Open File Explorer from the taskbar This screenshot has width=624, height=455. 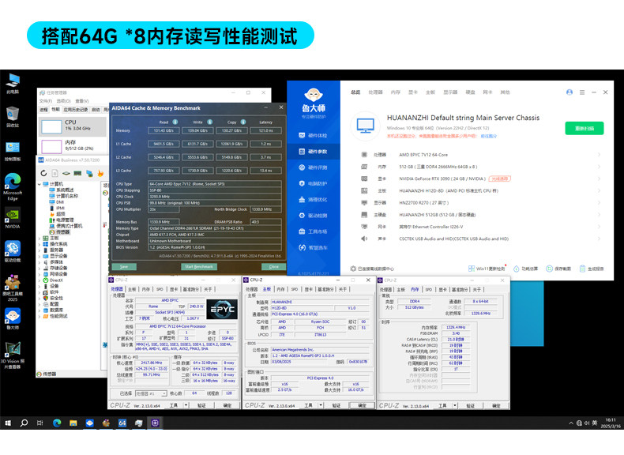click(73, 423)
